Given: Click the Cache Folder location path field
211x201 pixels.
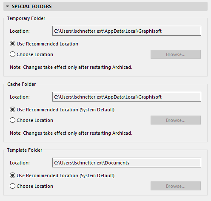Looking at the screenshot, I should pos(127,97).
